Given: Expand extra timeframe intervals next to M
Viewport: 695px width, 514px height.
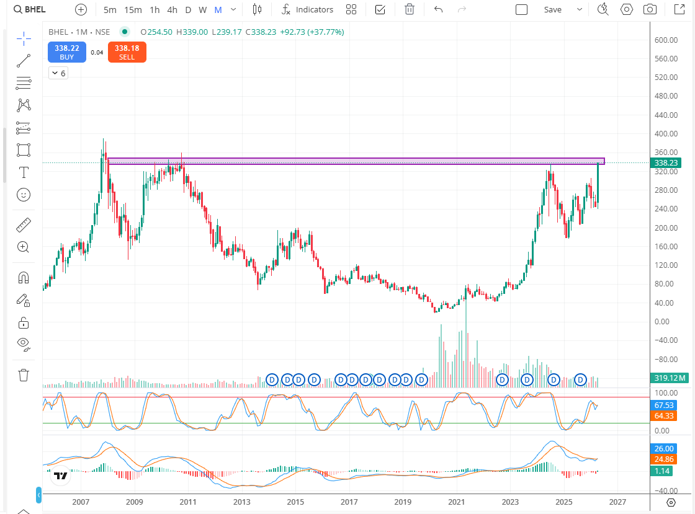Looking at the screenshot, I should pos(233,10).
